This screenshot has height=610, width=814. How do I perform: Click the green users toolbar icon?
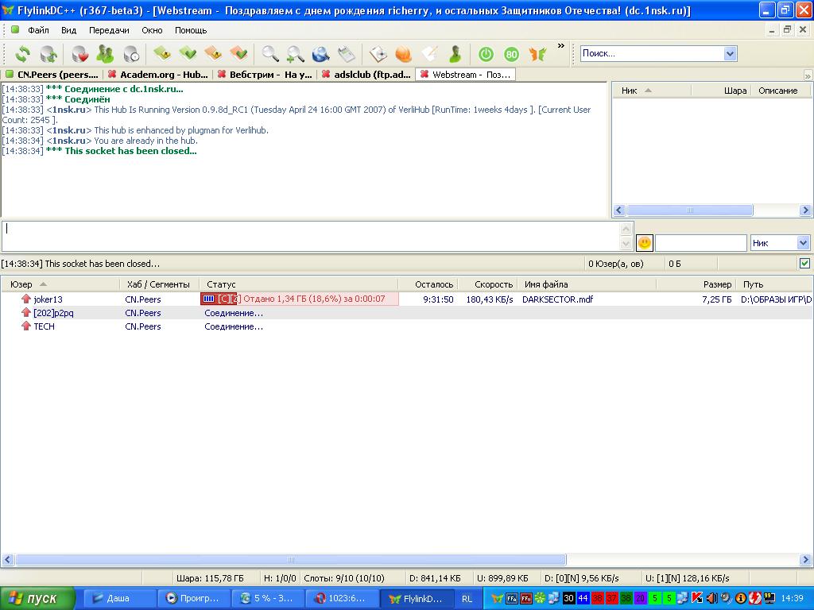click(x=105, y=54)
